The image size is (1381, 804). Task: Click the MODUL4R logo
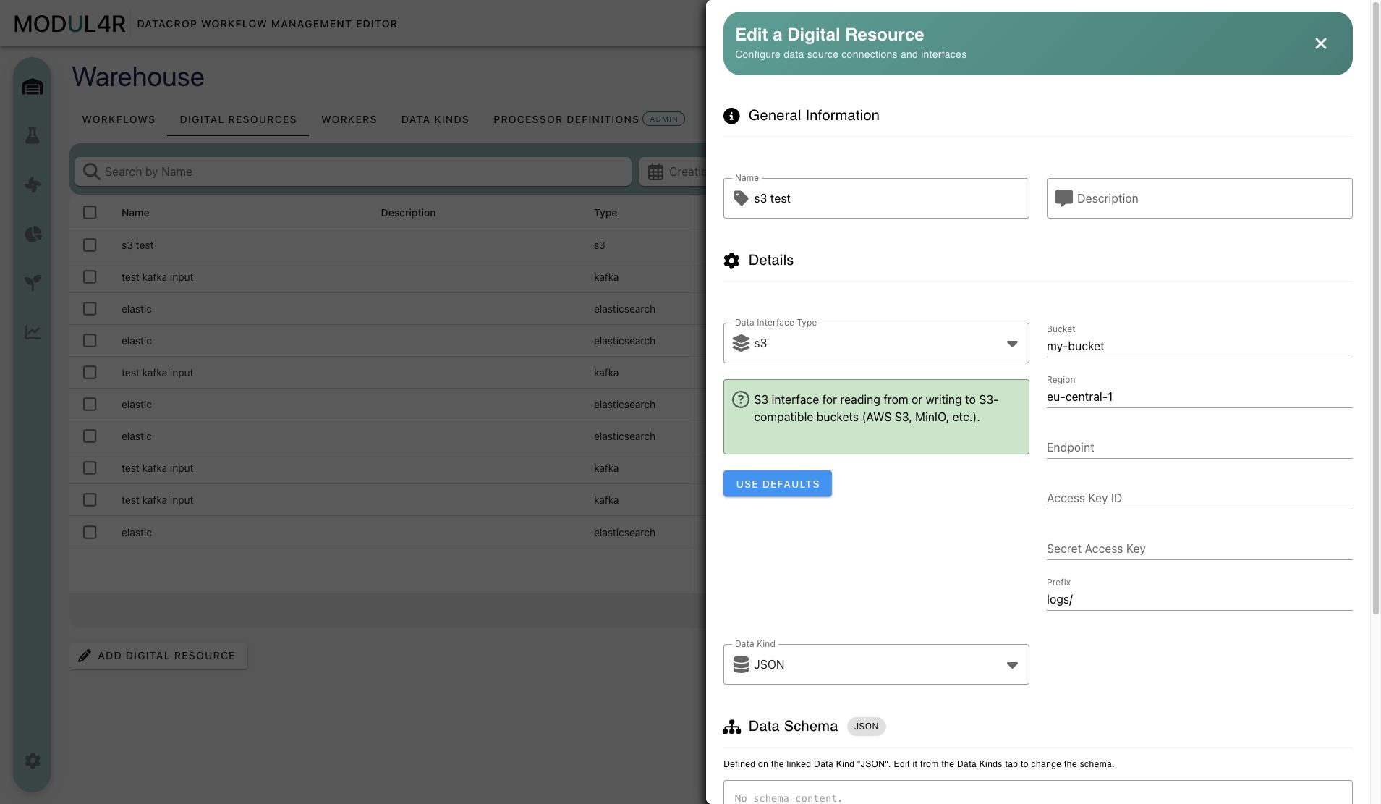pyautogui.click(x=70, y=24)
